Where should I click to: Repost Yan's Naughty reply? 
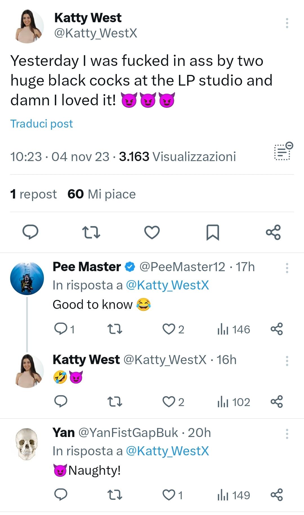115,495
